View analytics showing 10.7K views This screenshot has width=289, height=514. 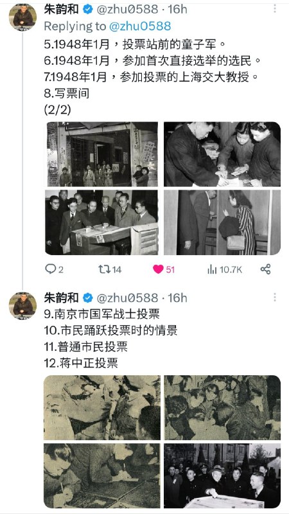coord(225,269)
